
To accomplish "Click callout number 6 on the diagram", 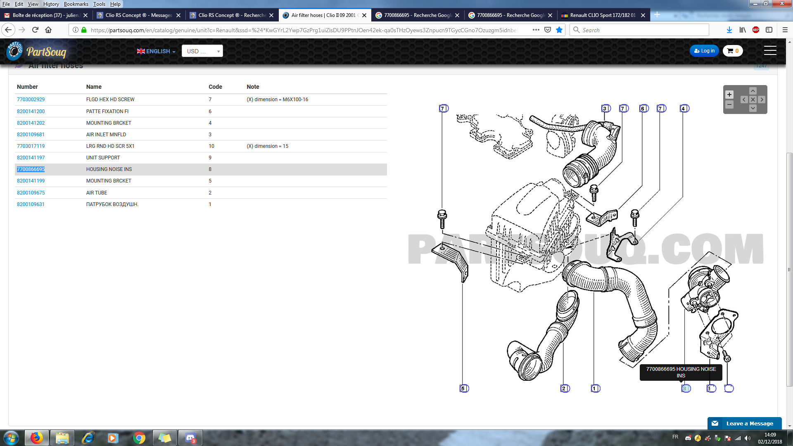I will tap(643, 109).
